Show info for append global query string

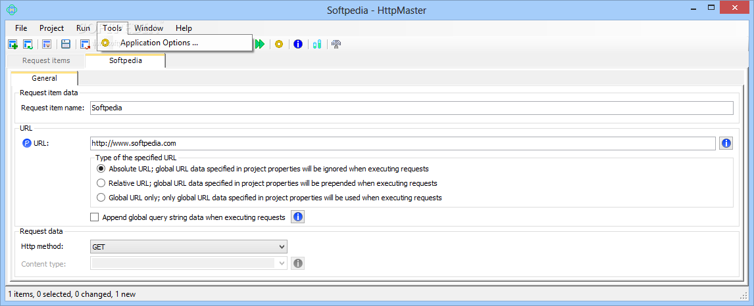(x=297, y=217)
